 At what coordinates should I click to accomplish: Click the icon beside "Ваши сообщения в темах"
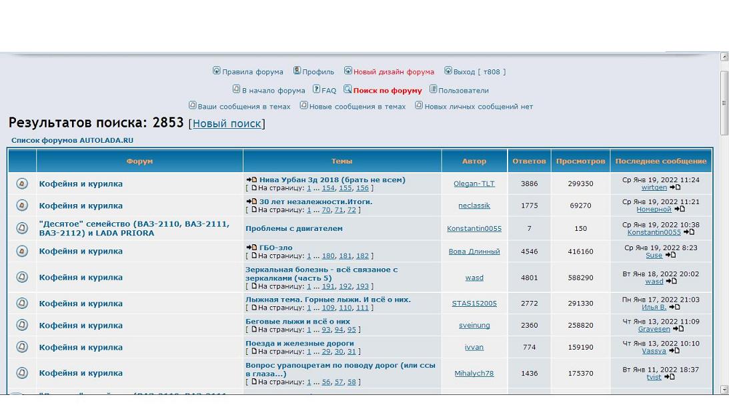193,105
